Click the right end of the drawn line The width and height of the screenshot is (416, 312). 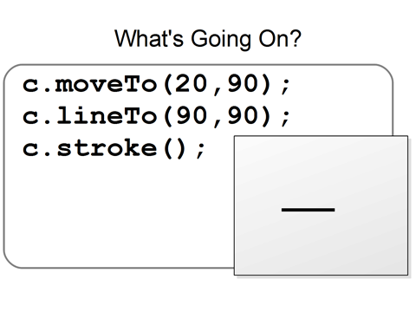pyautogui.click(x=334, y=210)
